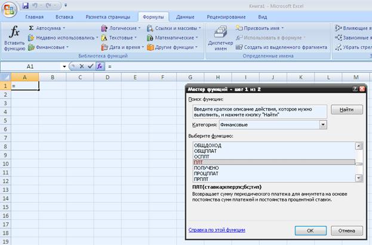The image size is (372, 245).
Task: Click the Отмена button
Action: tap(346, 231)
